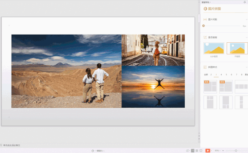This screenshot has width=248, height=153.
Task: Select the 6 images layout tab
Action: pyautogui.click(x=231, y=75)
